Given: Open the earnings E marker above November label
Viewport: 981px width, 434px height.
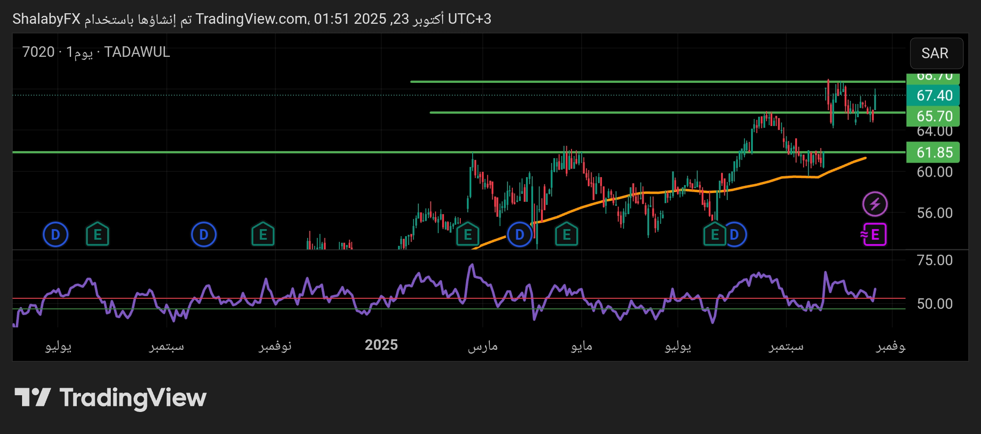Looking at the screenshot, I should tap(263, 234).
